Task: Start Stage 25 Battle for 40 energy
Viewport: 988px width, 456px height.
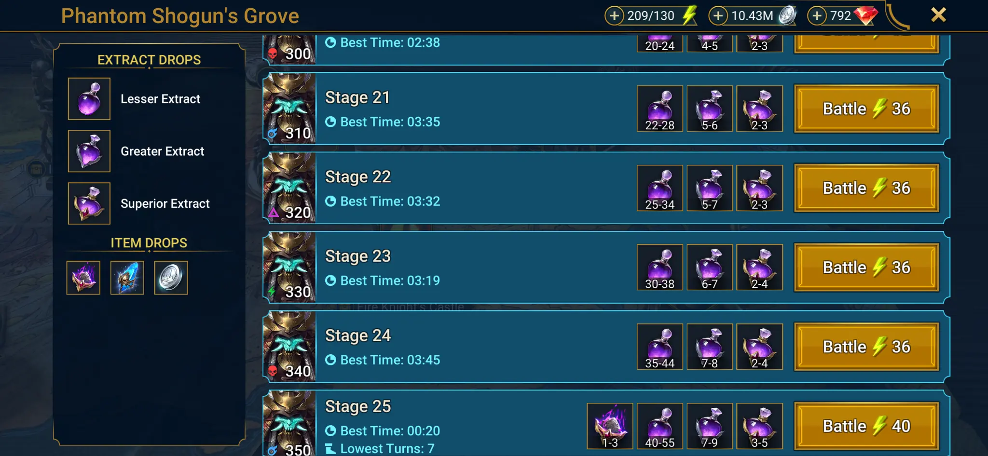Action: click(866, 426)
